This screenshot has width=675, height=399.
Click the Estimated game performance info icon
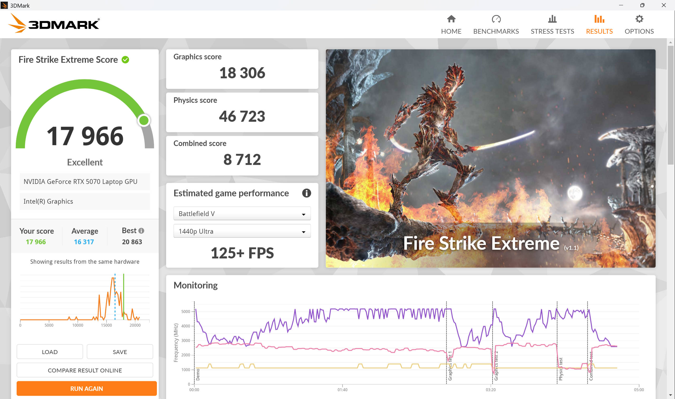[x=306, y=193]
